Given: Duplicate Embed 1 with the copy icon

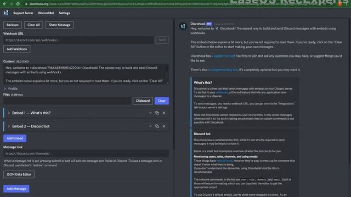Looking at the screenshot, I should coord(157,113).
